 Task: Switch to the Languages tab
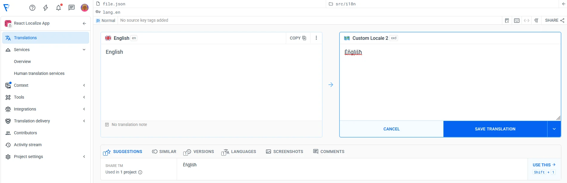pos(239,152)
